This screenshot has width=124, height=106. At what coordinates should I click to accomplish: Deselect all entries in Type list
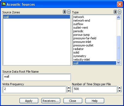click(120, 12)
